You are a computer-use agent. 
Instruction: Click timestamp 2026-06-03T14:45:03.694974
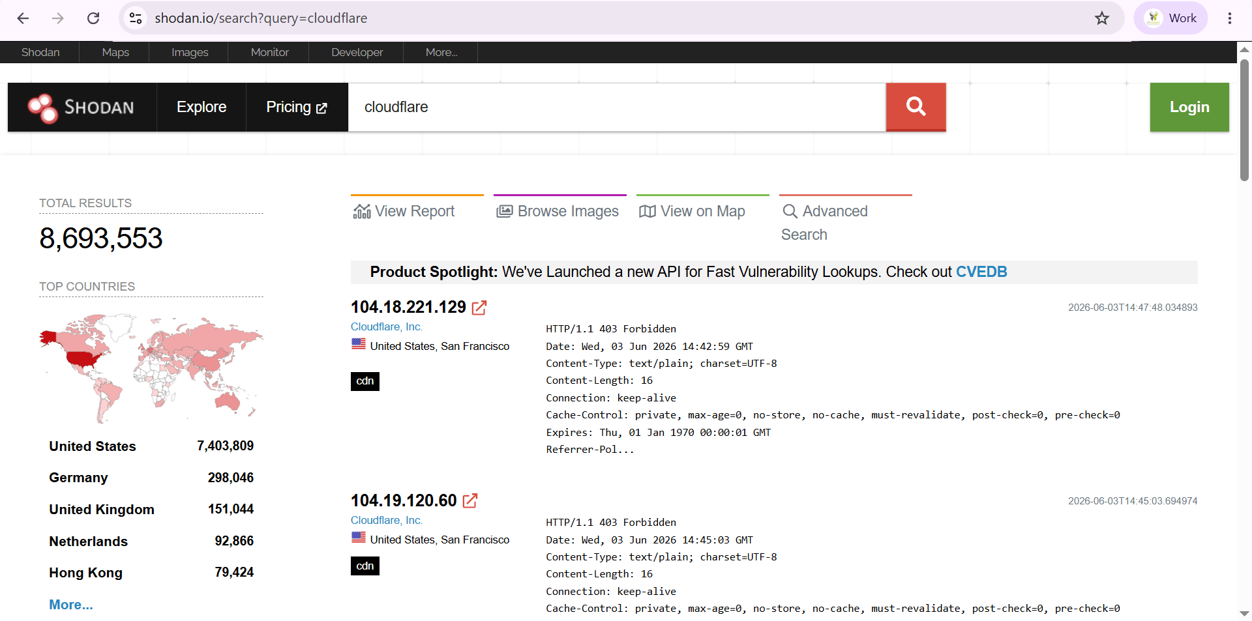click(1133, 501)
